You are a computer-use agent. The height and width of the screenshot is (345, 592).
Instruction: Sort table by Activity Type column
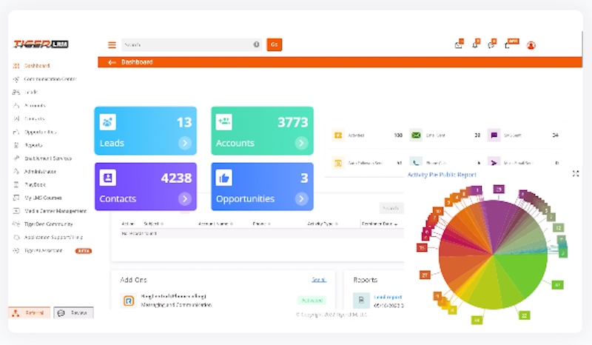pos(323,224)
